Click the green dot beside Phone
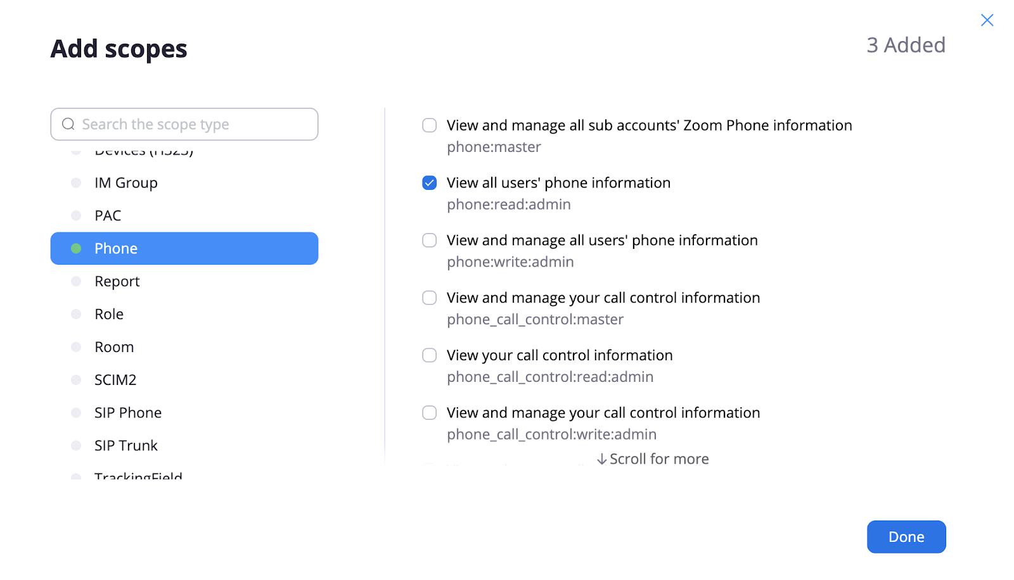The width and height of the screenshot is (1014, 580). pos(76,249)
